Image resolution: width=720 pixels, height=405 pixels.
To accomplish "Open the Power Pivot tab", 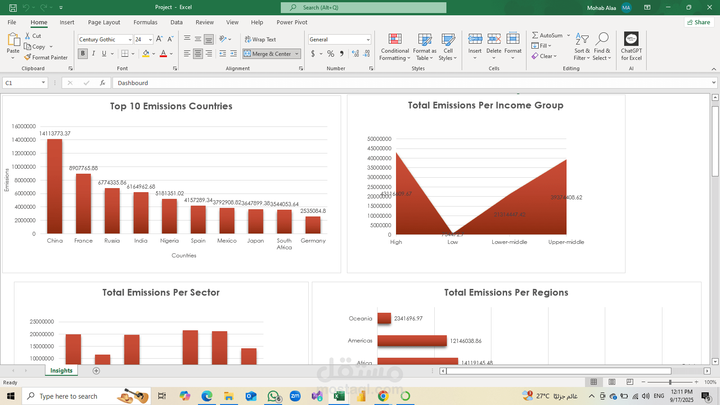I will coord(292,22).
